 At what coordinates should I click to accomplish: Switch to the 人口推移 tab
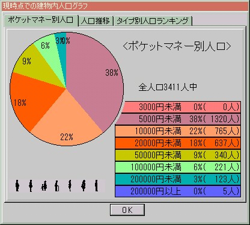(x=96, y=21)
